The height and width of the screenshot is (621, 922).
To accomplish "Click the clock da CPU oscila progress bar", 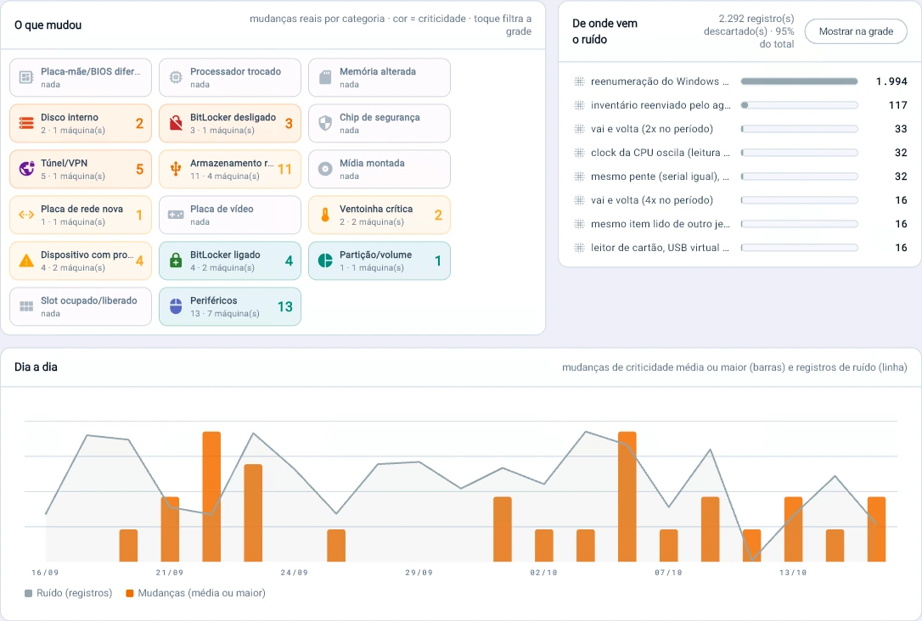I will tap(799, 153).
